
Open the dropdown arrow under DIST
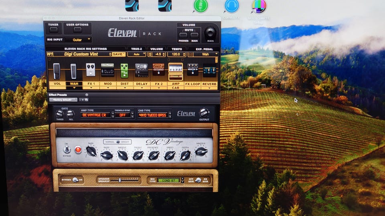click(x=125, y=88)
